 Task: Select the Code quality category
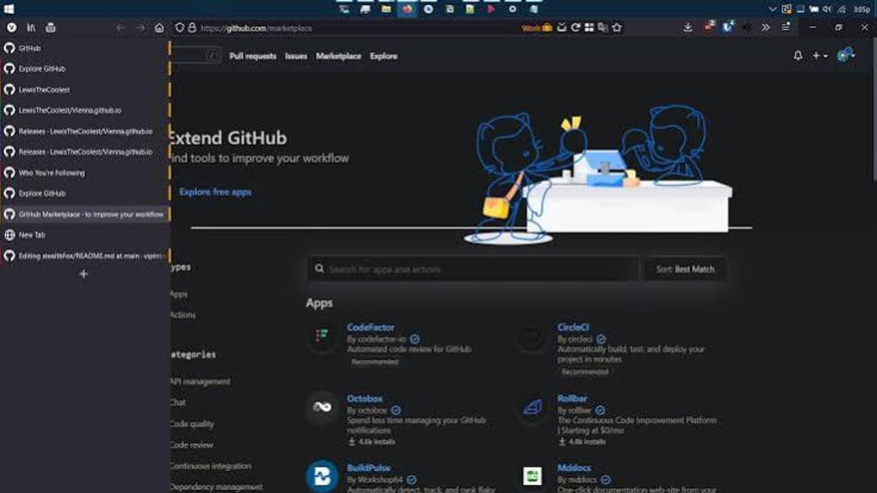pos(192,424)
